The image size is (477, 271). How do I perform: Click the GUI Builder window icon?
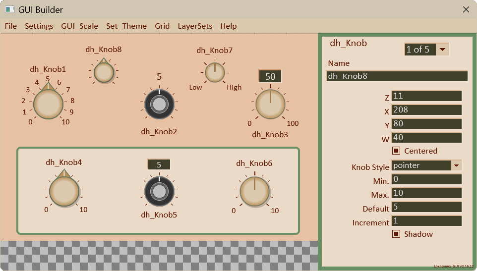click(x=10, y=9)
